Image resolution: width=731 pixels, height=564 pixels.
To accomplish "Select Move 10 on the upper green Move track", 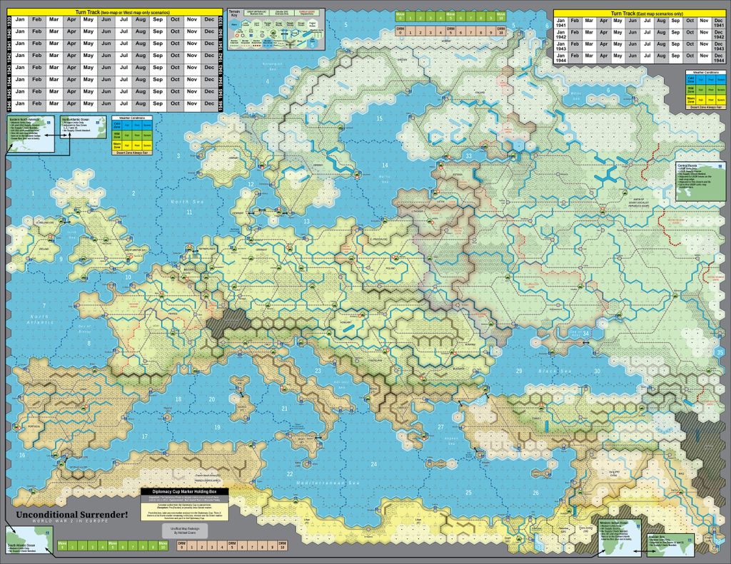I will [x=500, y=17].
